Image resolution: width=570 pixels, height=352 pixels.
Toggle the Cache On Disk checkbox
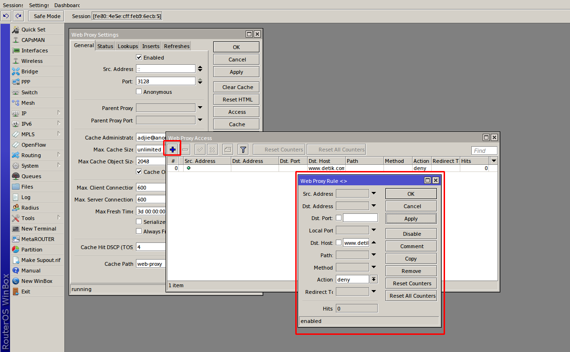[139, 171]
